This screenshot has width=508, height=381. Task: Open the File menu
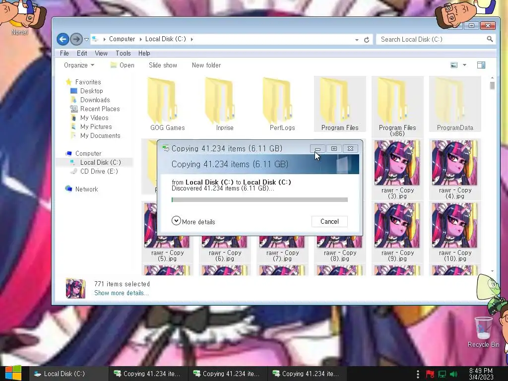[x=64, y=53]
